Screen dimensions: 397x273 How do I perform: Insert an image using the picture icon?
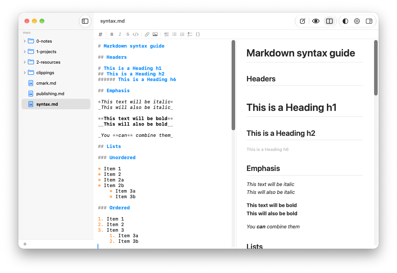pos(155,34)
